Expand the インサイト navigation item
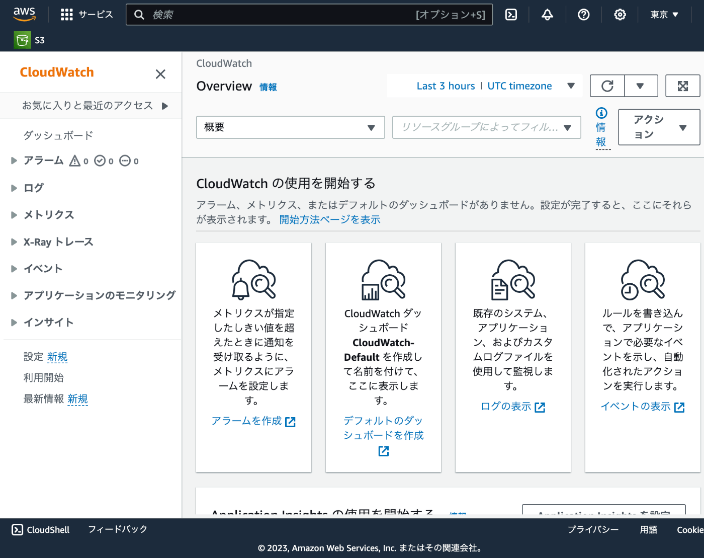The width and height of the screenshot is (704, 558). 14,323
